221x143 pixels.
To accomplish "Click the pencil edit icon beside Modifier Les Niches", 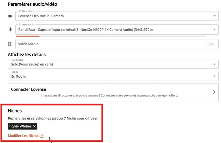I will click(42, 136).
